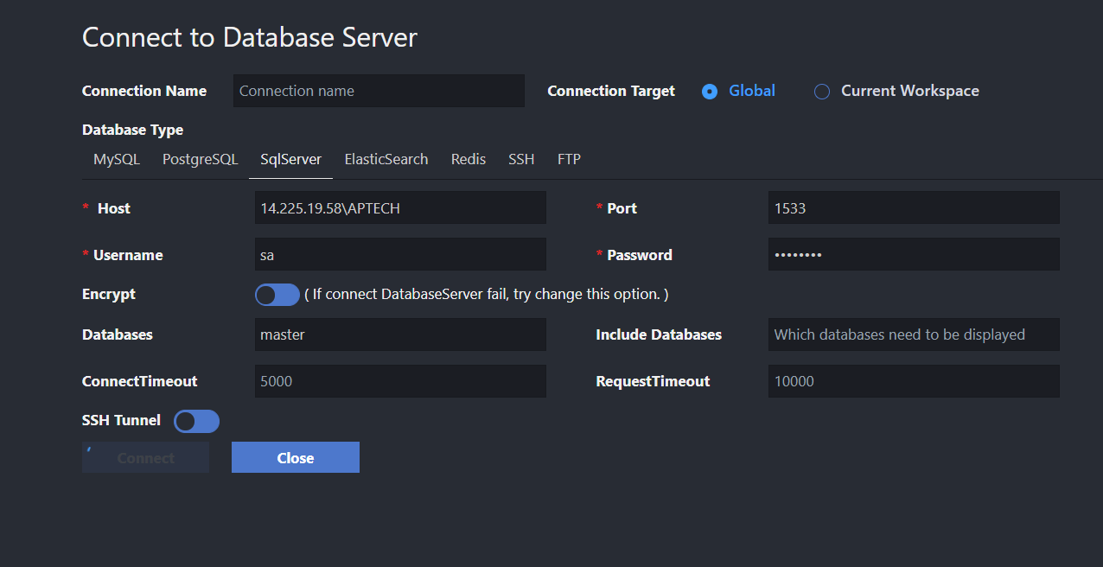
Task: Select the Global connection target
Action: click(709, 91)
